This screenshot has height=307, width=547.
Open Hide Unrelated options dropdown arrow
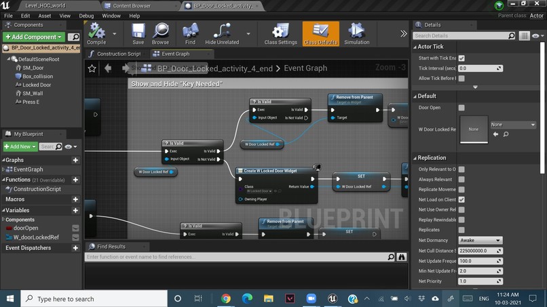tap(248, 34)
